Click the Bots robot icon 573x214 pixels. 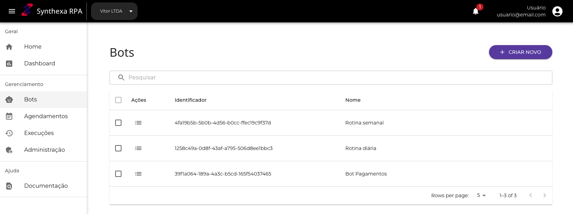(9, 99)
